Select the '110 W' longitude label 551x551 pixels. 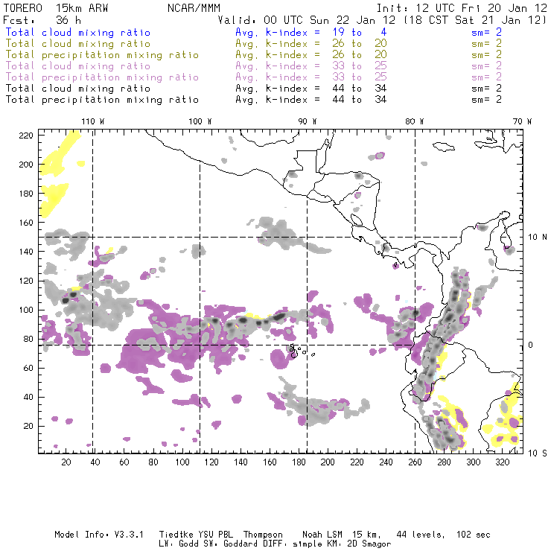93,121
